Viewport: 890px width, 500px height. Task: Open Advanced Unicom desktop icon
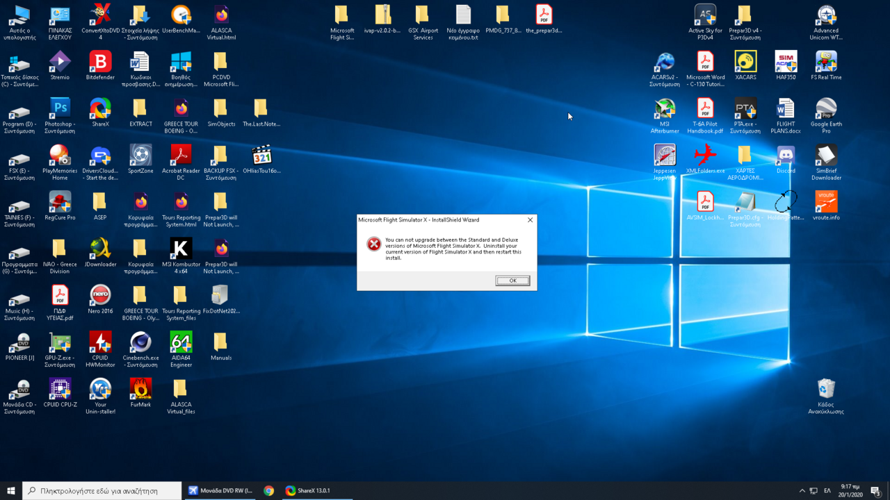coord(826,22)
